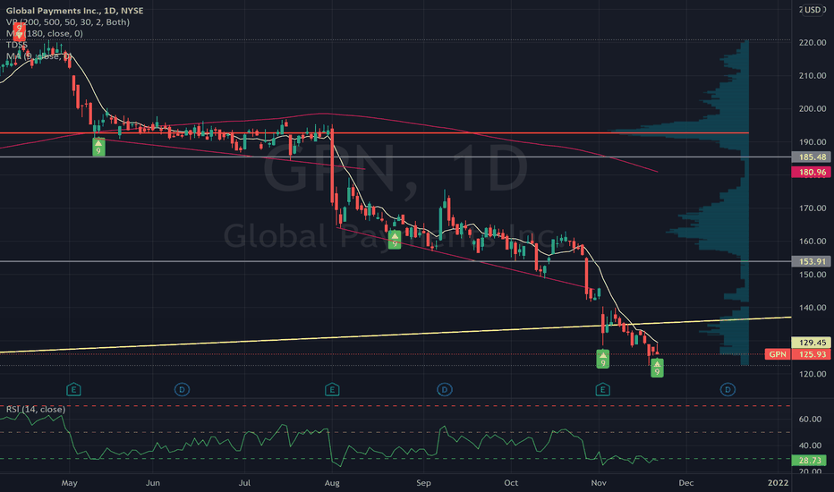834x492 pixels.
Task: Select the grey horizontal line at 153.91
Action: coord(396,261)
